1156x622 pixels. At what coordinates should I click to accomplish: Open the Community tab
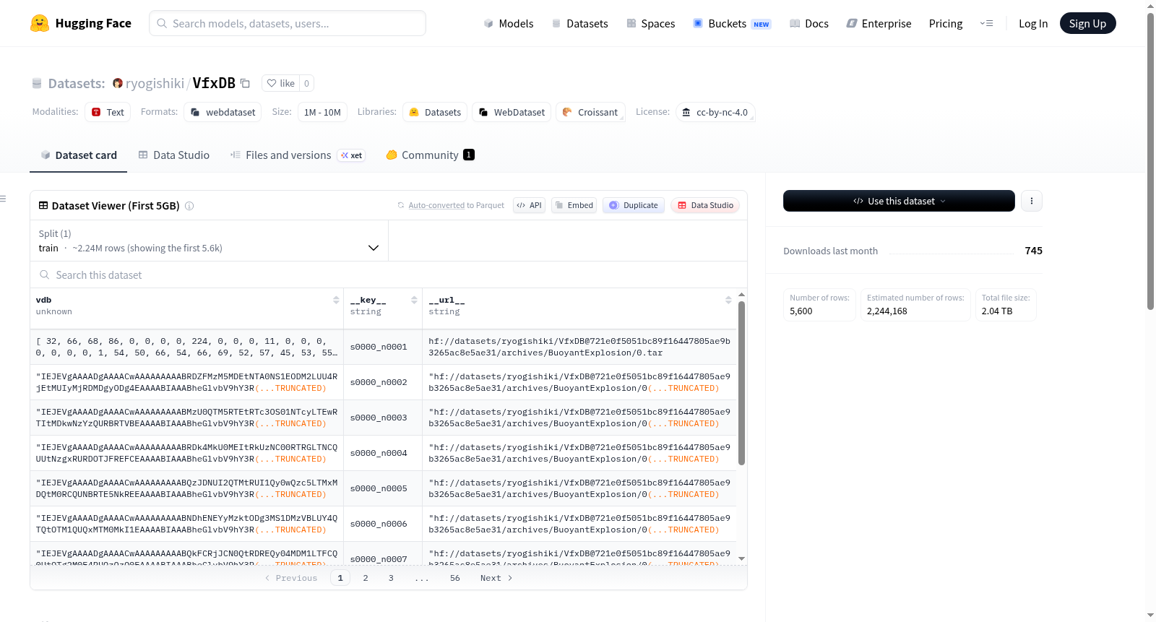430,155
